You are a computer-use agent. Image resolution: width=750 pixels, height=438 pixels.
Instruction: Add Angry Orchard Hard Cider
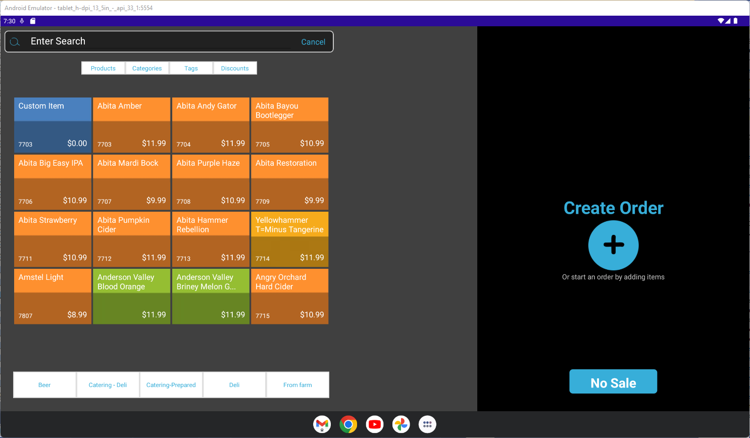tap(290, 296)
